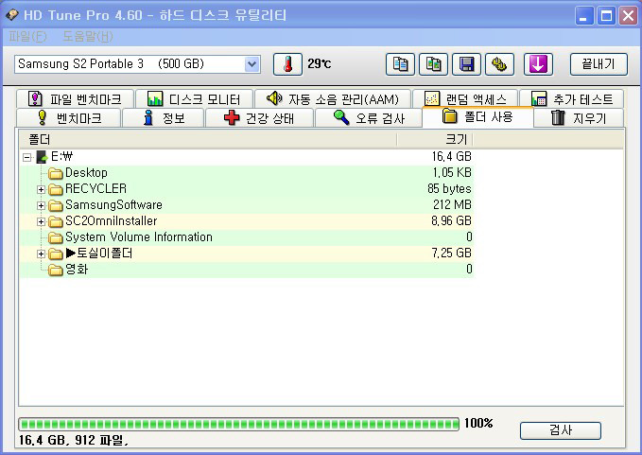The height and width of the screenshot is (455, 642).
Task: Click the 검사 scan button
Action: (x=560, y=430)
